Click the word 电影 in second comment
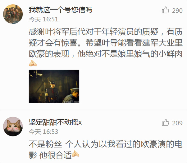The height and width of the screenshot is (163, 187). pos(178,144)
